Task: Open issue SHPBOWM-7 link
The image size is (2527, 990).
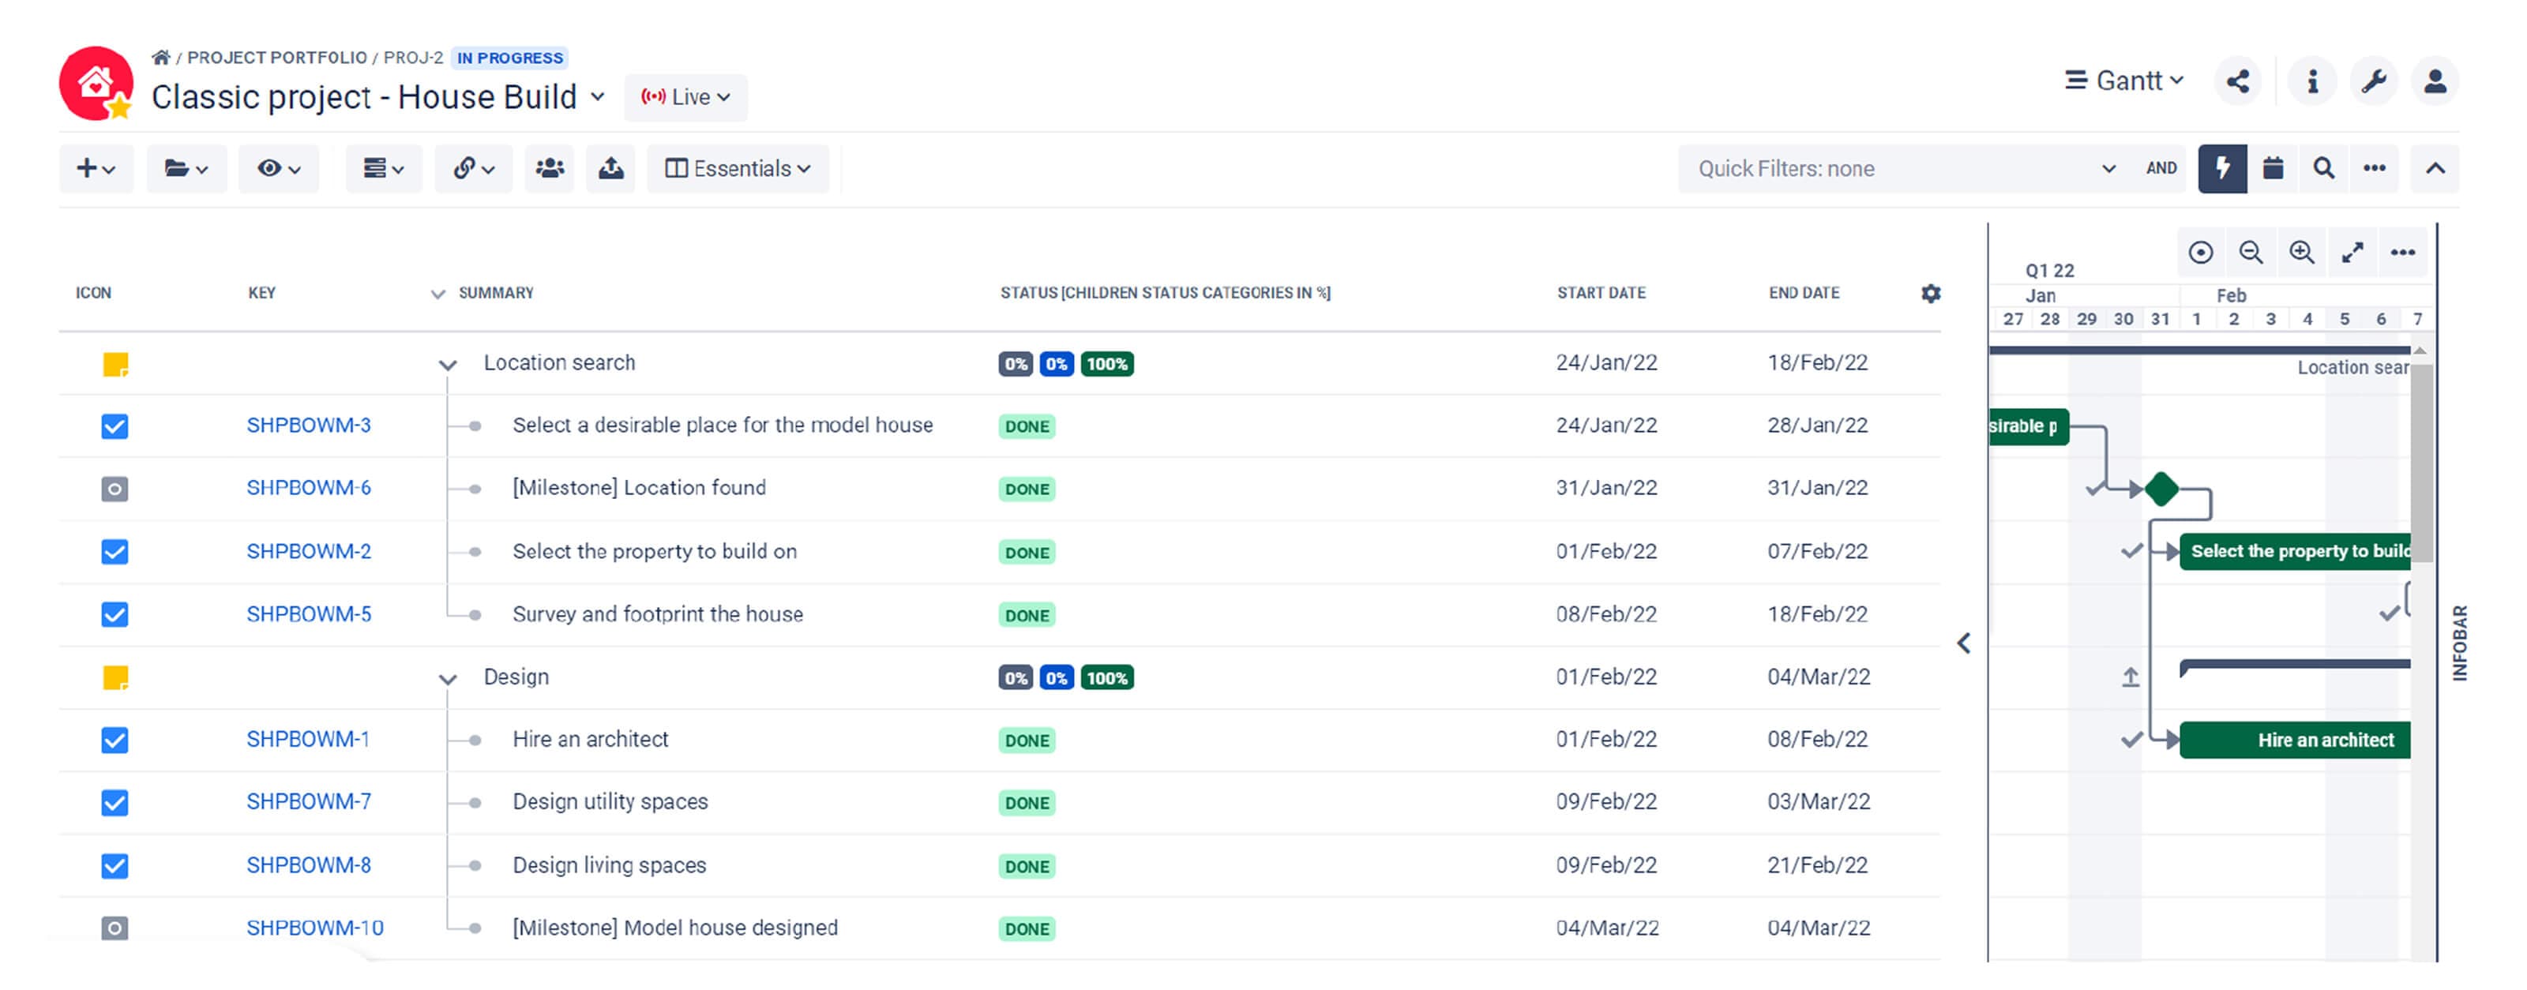Action: pyautogui.click(x=308, y=803)
